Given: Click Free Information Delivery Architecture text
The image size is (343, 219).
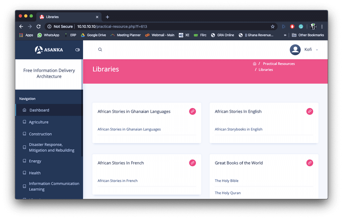Looking at the screenshot, I should tap(49, 73).
